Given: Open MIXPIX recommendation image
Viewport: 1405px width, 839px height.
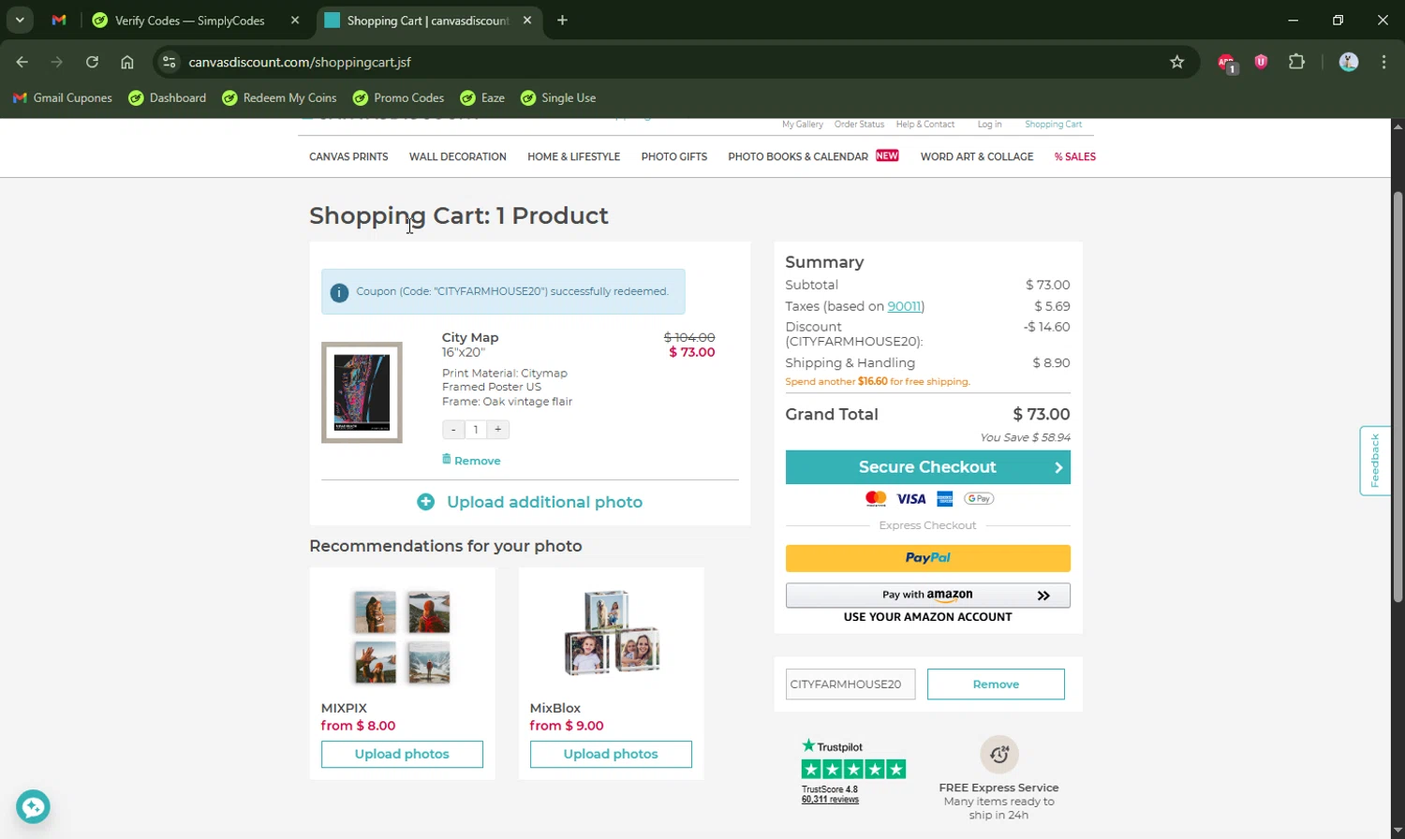Looking at the screenshot, I should click(402, 637).
